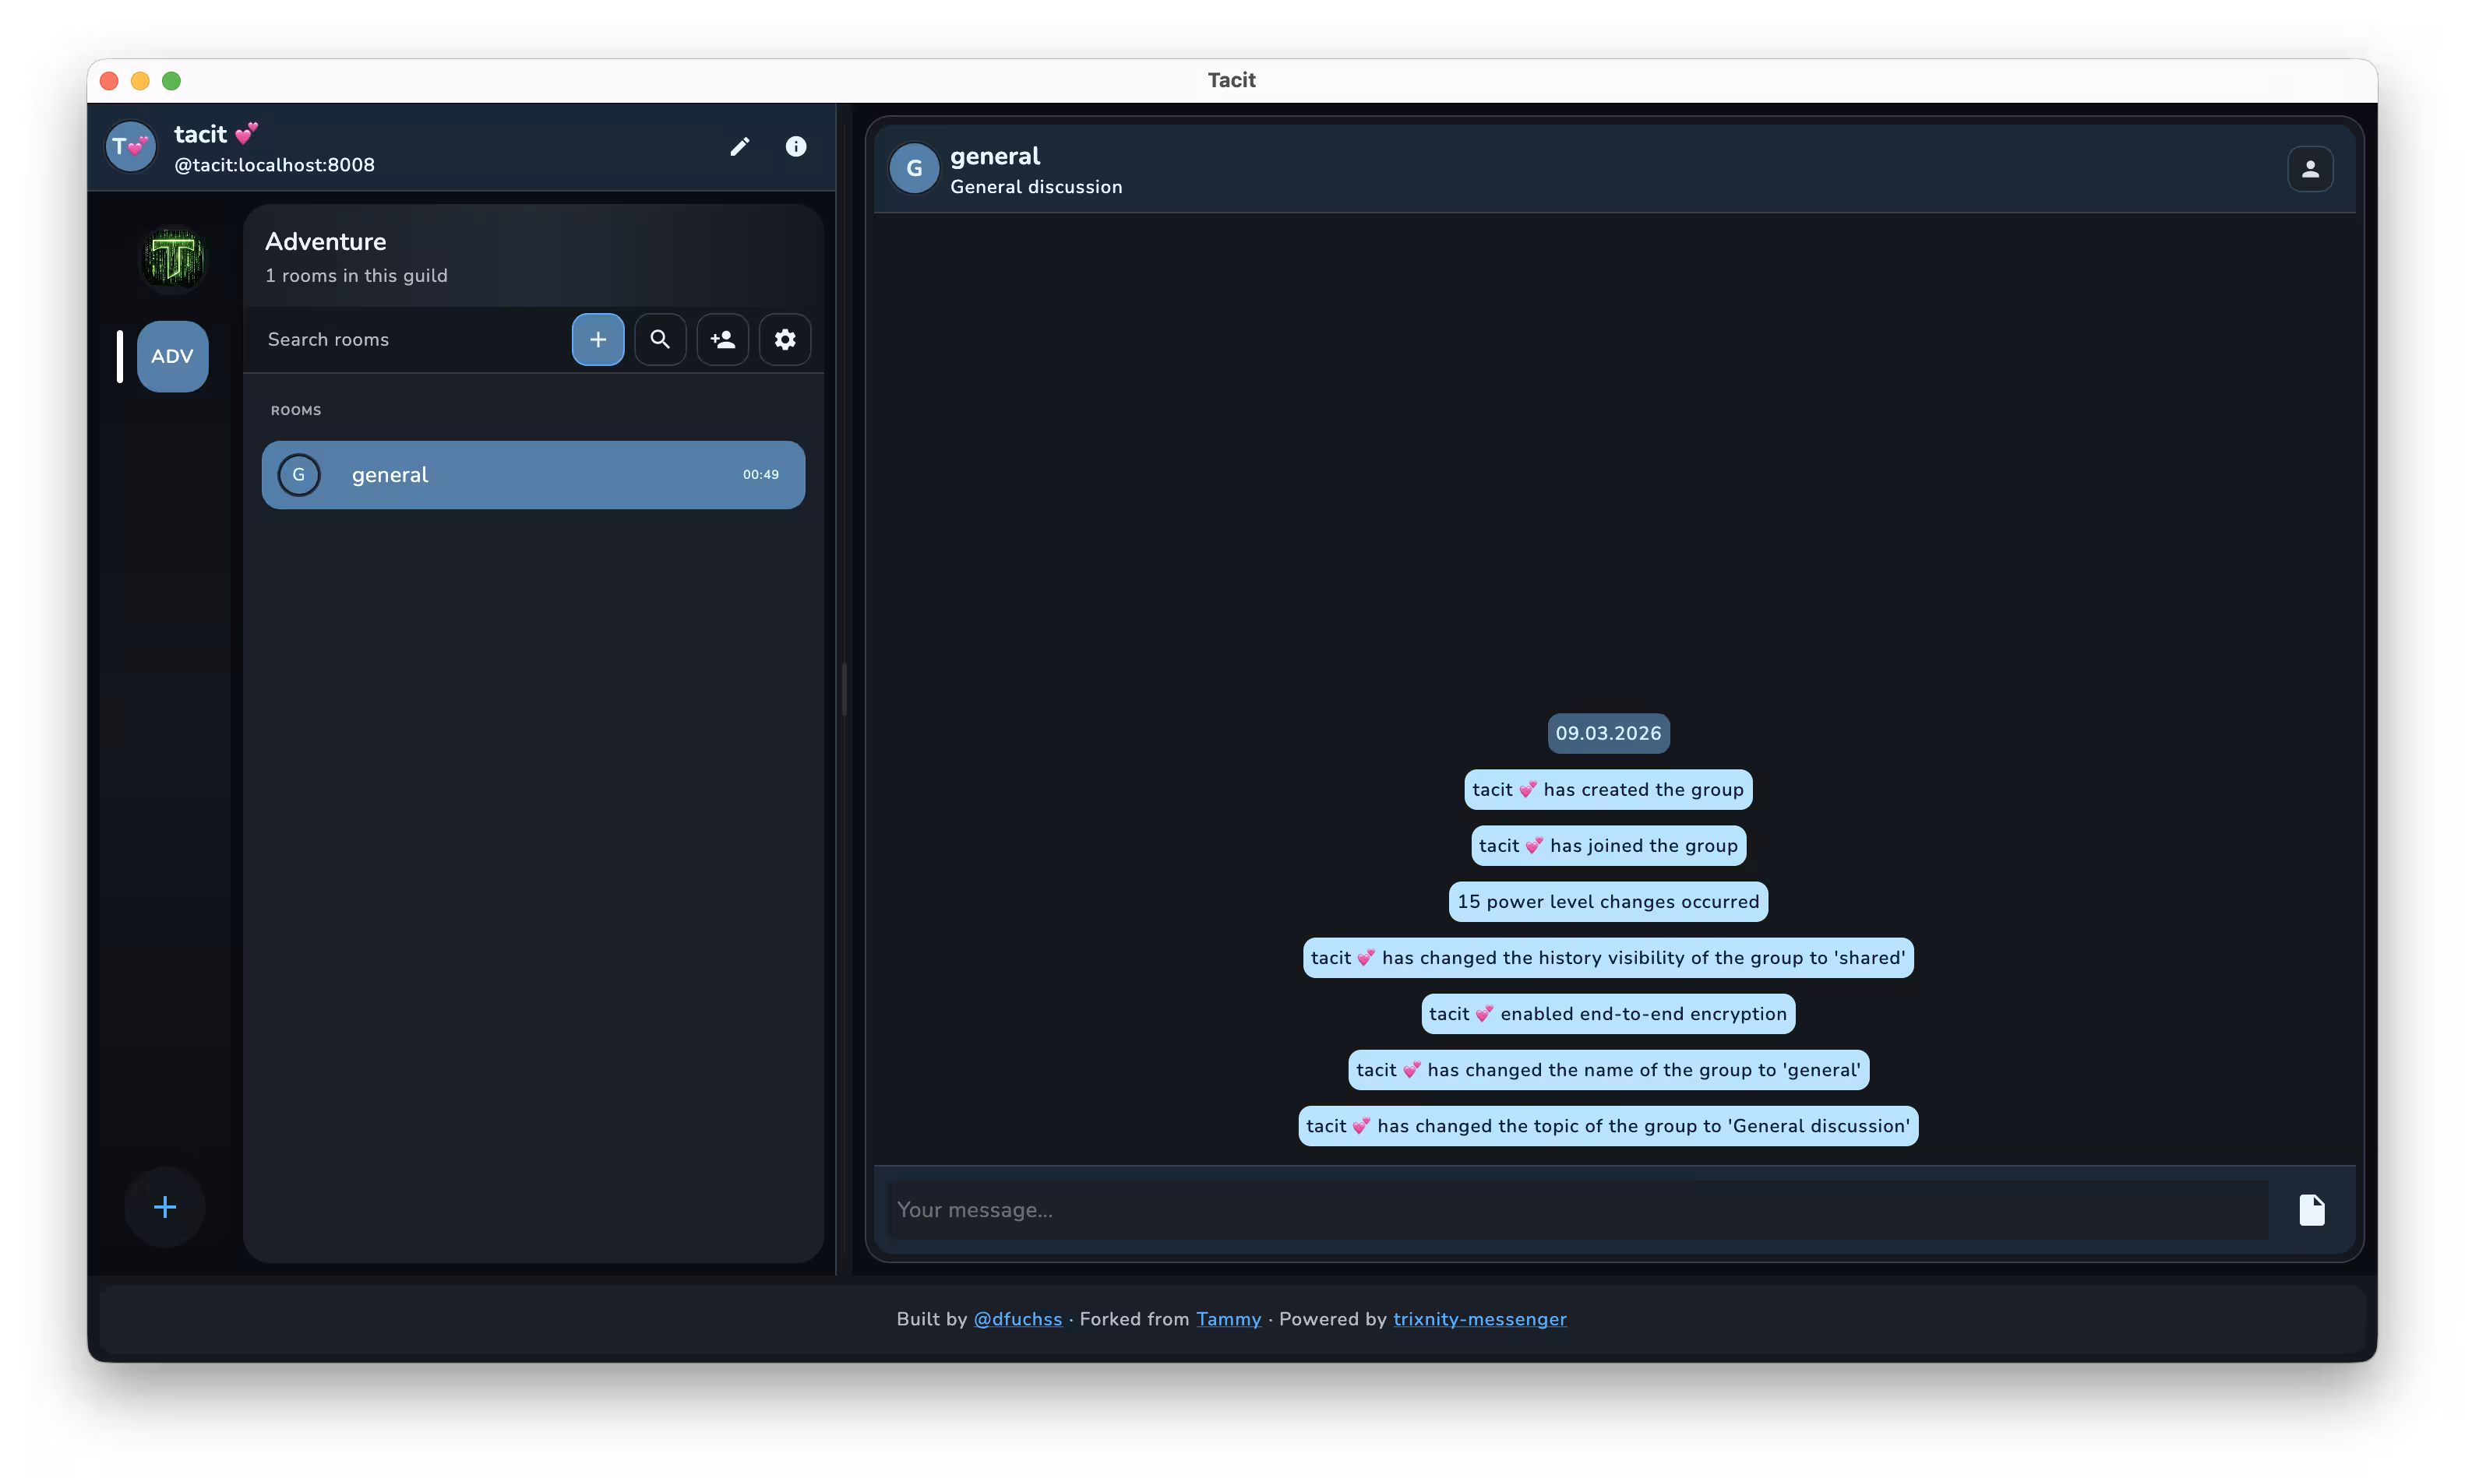The height and width of the screenshot is (1478, 2465).
Task: Add a new guild with the plus button
Action: click(x=164, y=1206)
